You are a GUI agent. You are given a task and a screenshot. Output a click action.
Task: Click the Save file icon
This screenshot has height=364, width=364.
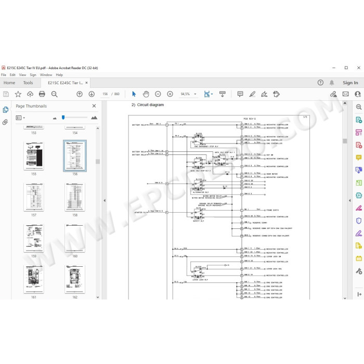[6, 94]
